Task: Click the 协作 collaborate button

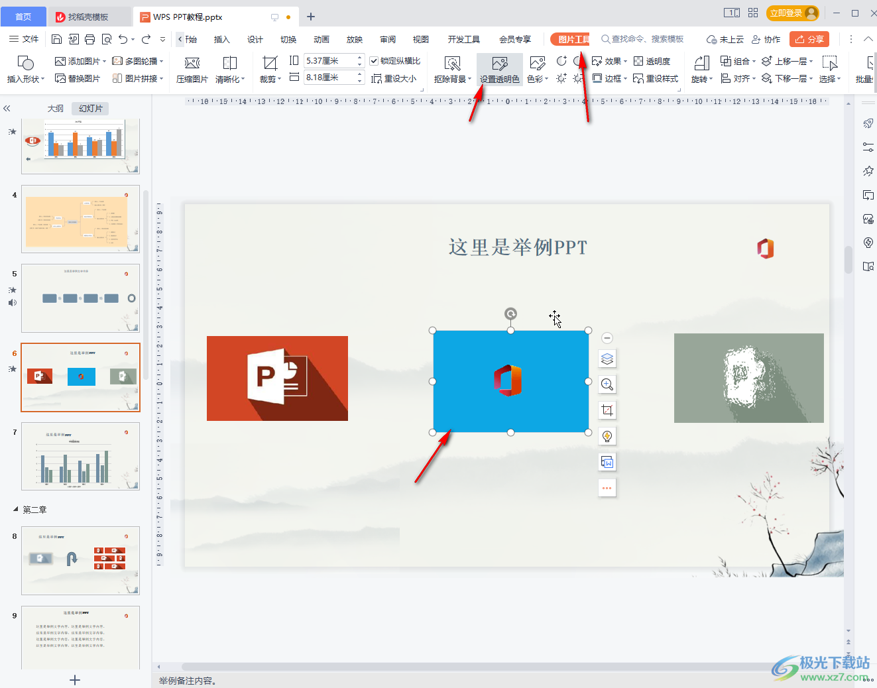Action: [766, 39]
